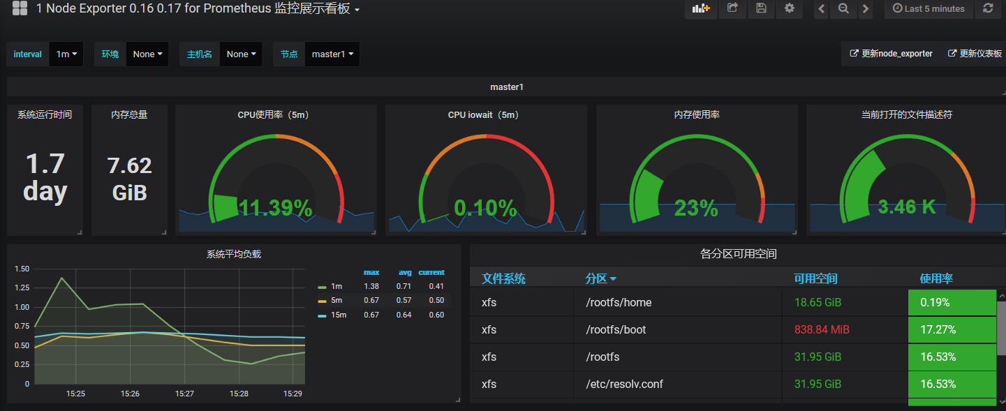Open dashboard settings gear icon

[790, 8]
